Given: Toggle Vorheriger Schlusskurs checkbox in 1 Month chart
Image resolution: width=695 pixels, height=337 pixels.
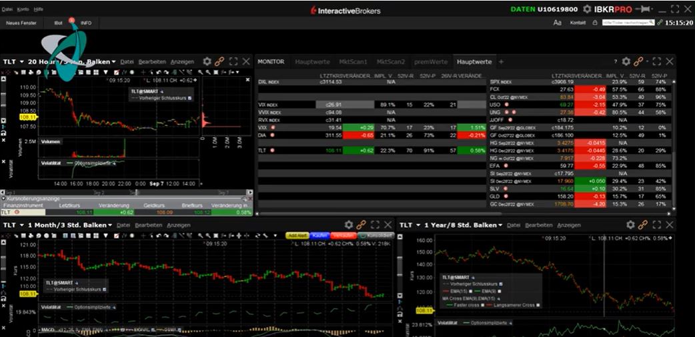Looking at the screenshot, I should point(104,289).
